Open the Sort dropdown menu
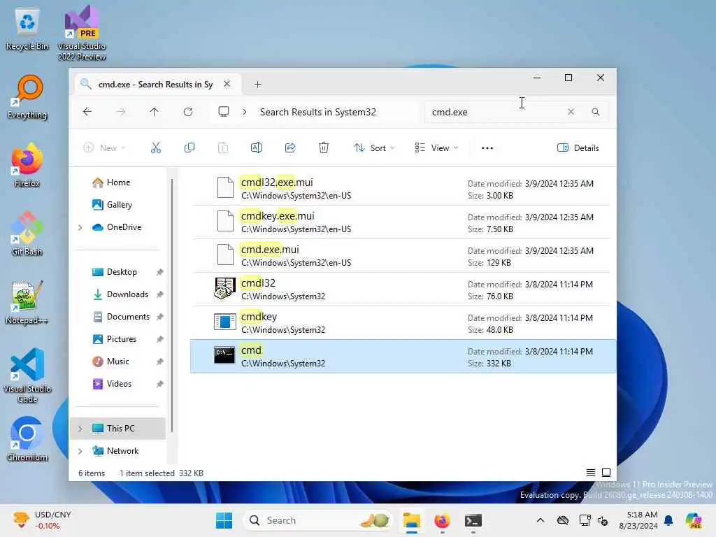This screenshot has height=537, width=716. [x=374, y=148]
